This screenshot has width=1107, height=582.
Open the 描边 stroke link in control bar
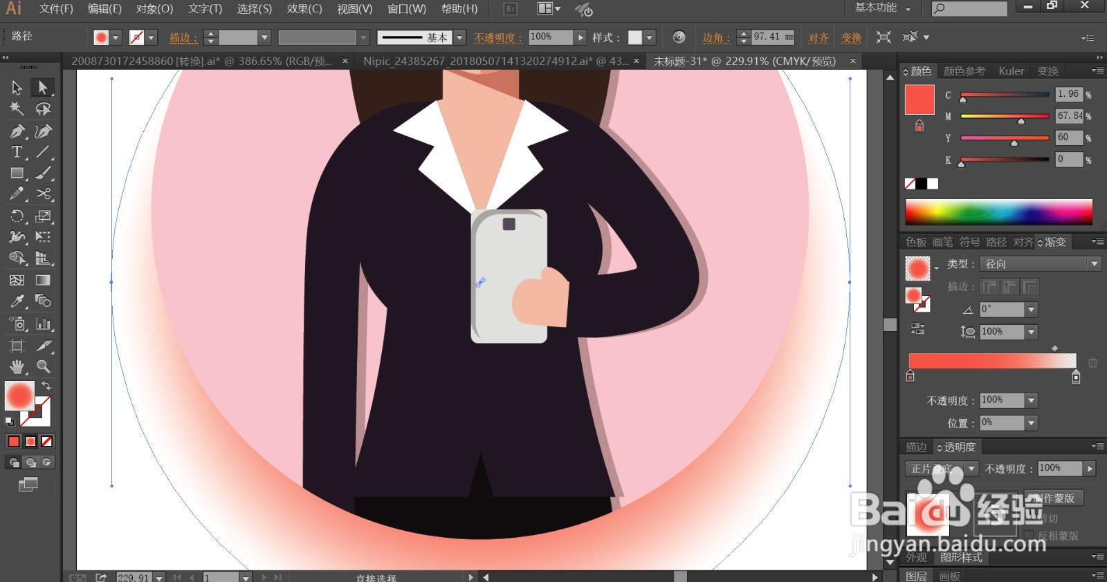pos(183,38)
